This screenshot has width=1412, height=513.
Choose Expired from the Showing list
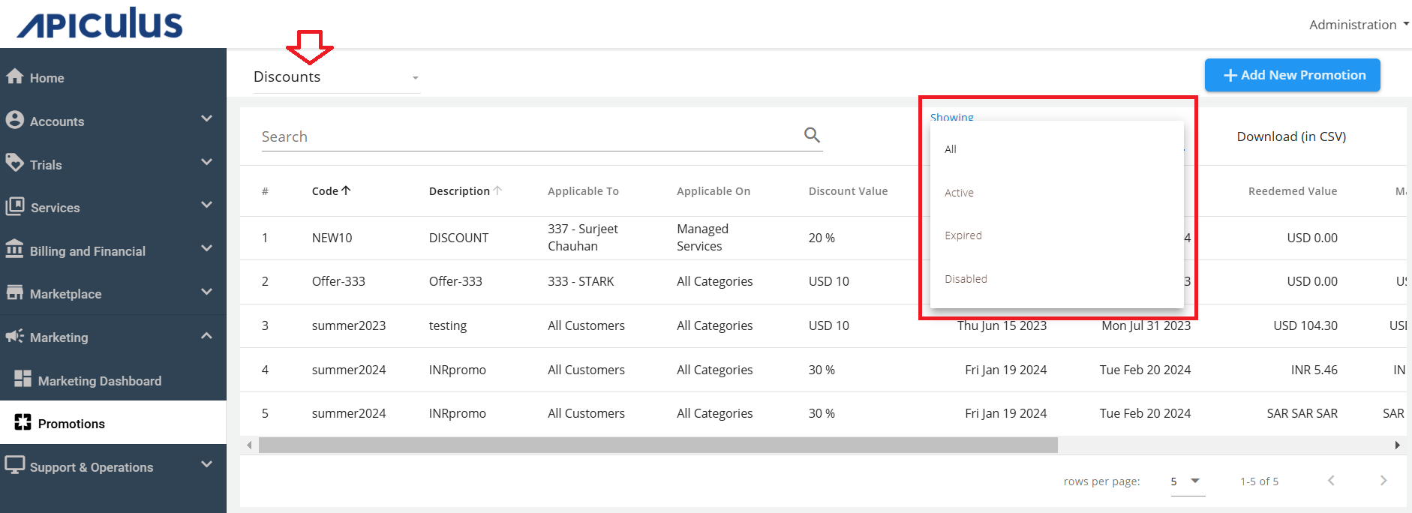pos(963,235)
